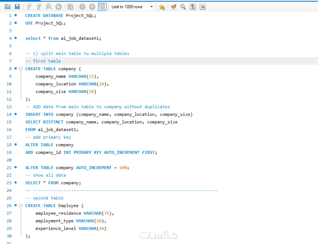Click the '-- add primary key' comment
Image resolution: width=318 pixels, height=244 pixels.
tap(48, 137)
